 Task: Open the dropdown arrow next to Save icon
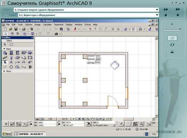[20, 29]
